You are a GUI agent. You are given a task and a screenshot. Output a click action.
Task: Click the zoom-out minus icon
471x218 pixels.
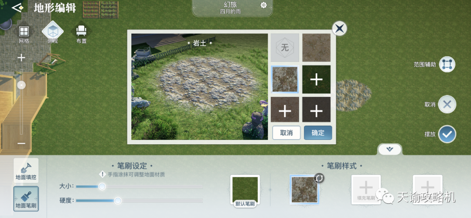(21, 143)
